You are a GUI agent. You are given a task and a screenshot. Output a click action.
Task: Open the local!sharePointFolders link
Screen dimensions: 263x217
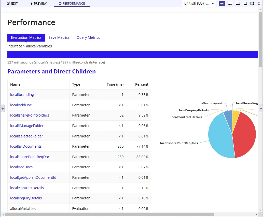(x=30, y=115)
